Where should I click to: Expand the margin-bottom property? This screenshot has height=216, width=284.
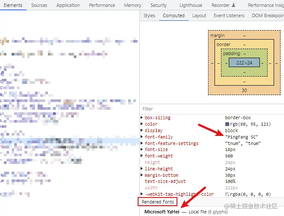pyautogui.click(x=142, y=175)
